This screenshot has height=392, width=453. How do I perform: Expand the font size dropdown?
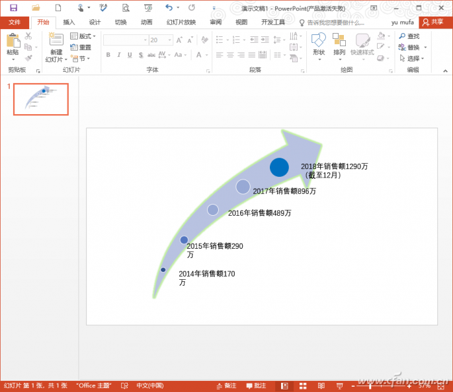tap(172, 40)
